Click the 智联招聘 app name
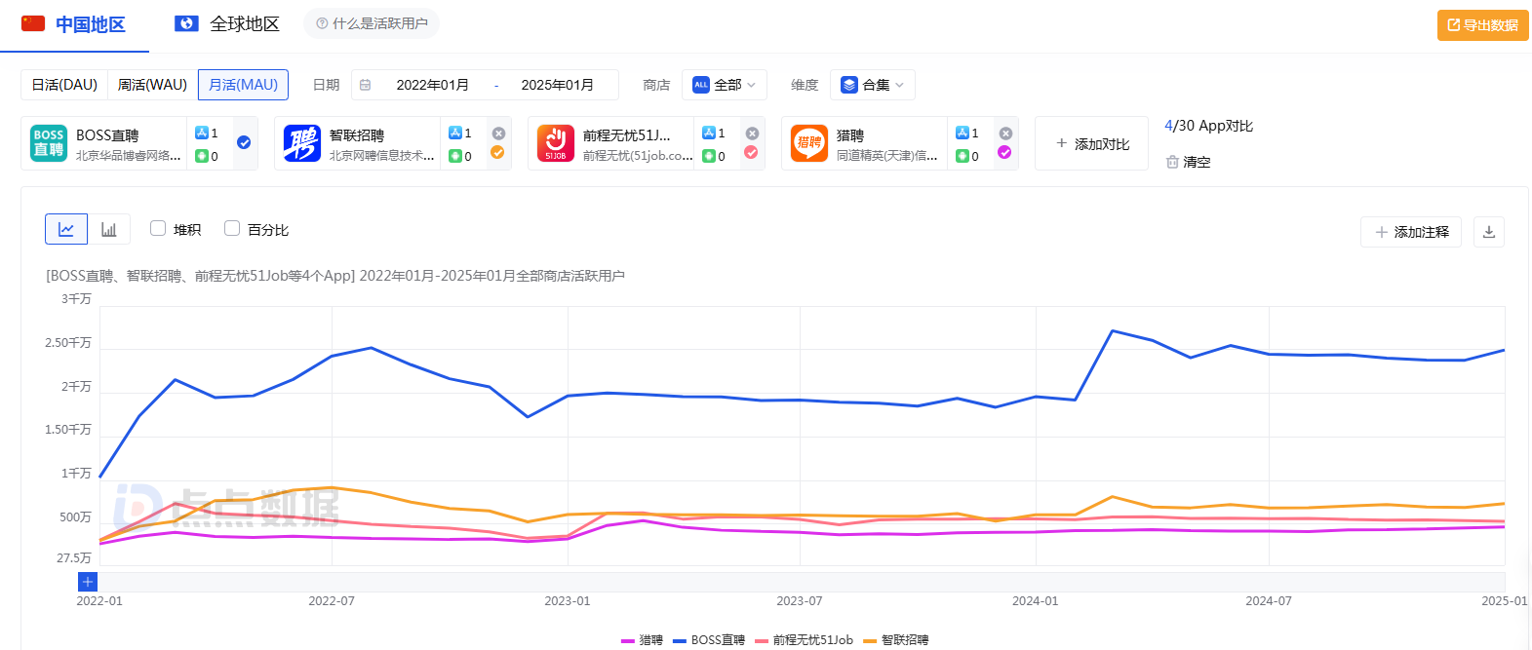 (x=357, y=135)
